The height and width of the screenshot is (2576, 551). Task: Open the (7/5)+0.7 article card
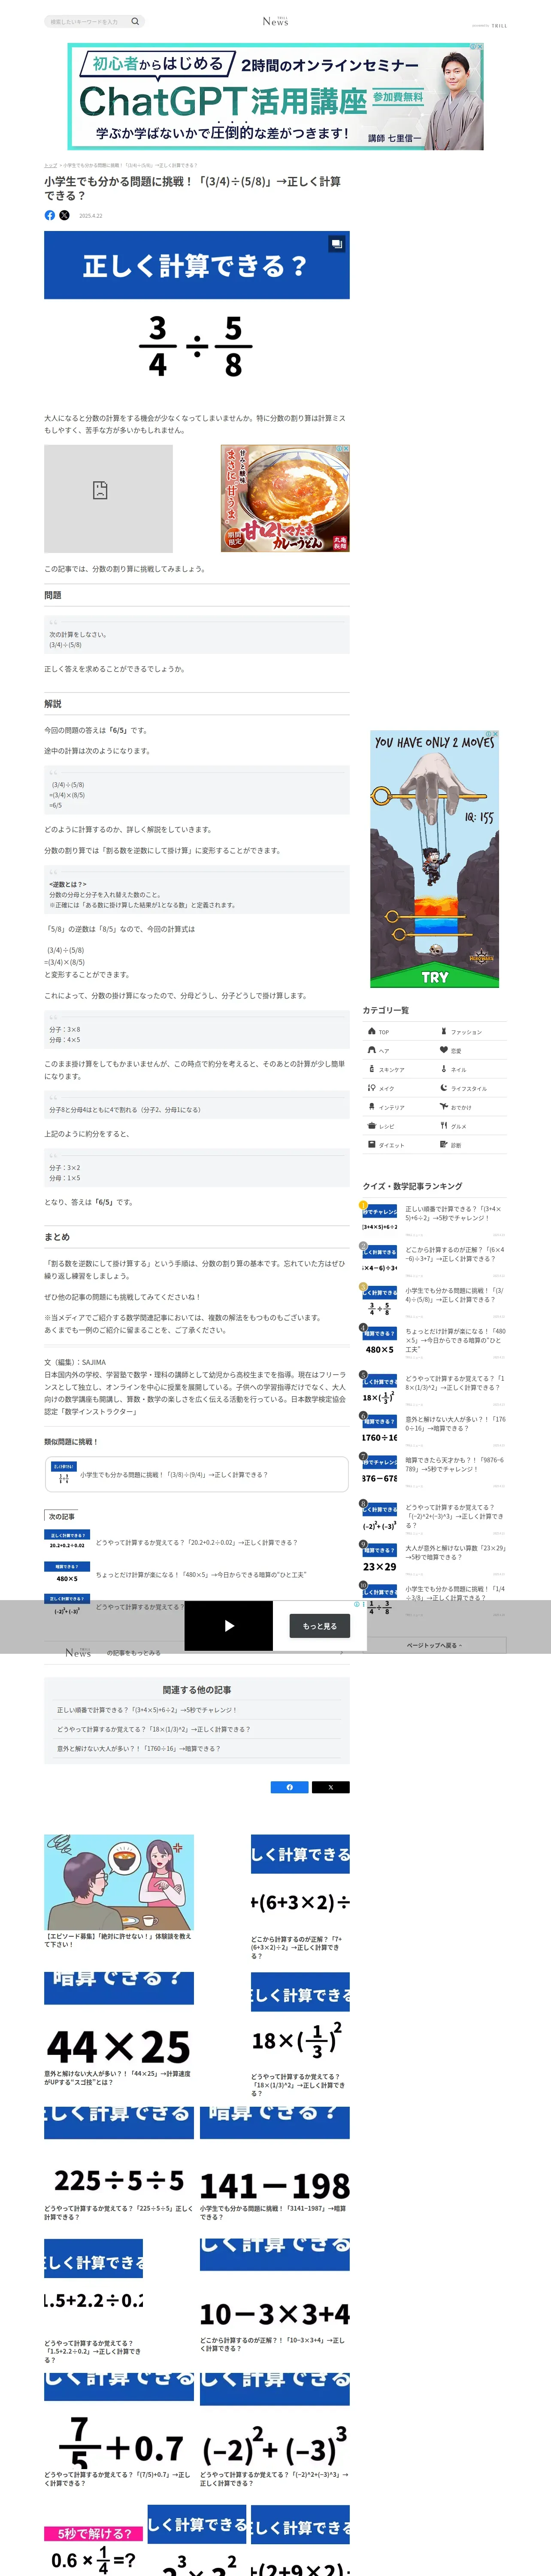pos(119,2429)
